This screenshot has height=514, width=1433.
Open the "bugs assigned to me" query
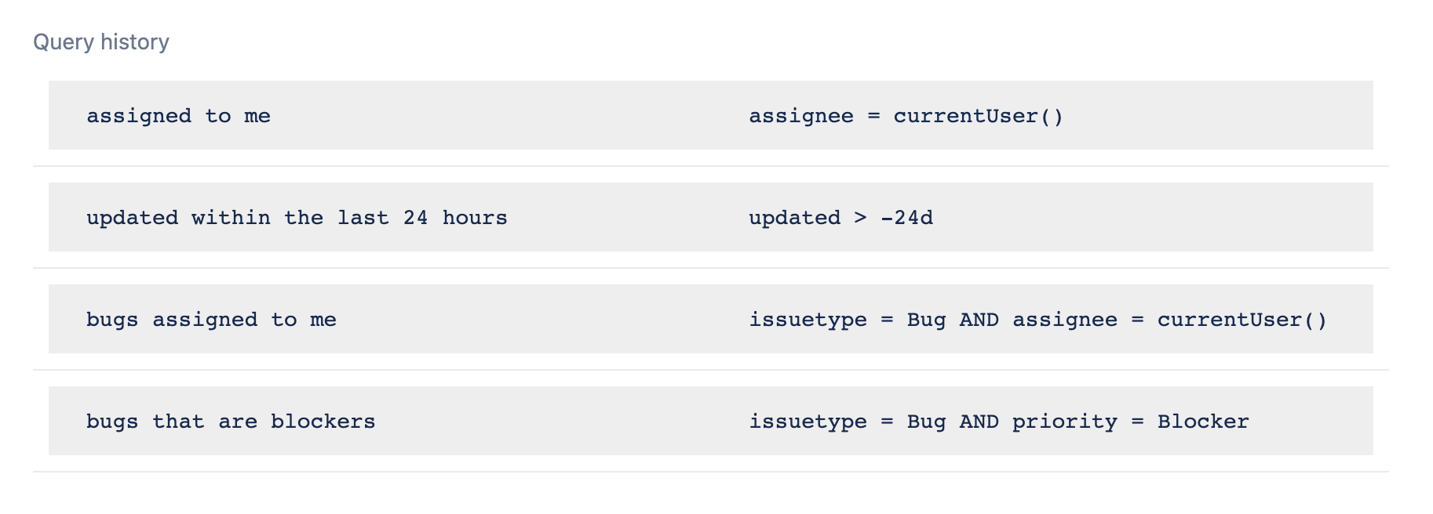coord(211,320)
